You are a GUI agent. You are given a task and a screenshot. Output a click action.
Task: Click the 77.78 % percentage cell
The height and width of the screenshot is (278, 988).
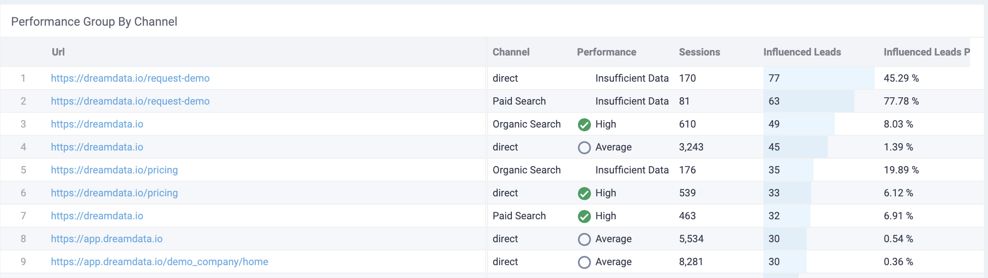click(901, 101)
